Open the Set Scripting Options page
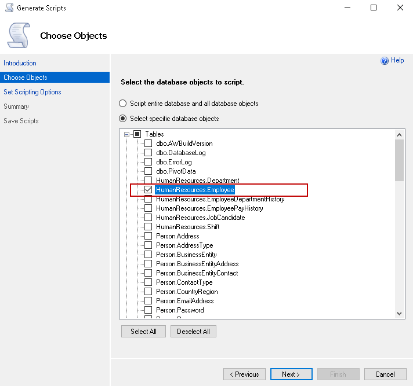This screenshot has width=413, height=386. point(32,92)
